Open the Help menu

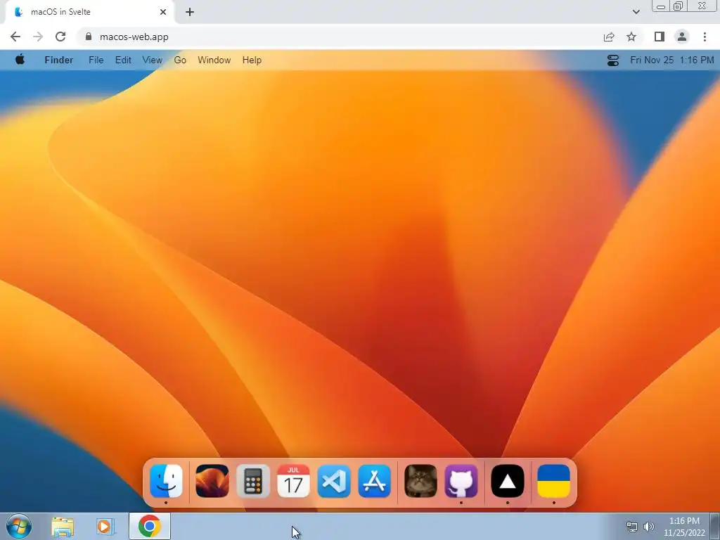(x=252, y=60)
